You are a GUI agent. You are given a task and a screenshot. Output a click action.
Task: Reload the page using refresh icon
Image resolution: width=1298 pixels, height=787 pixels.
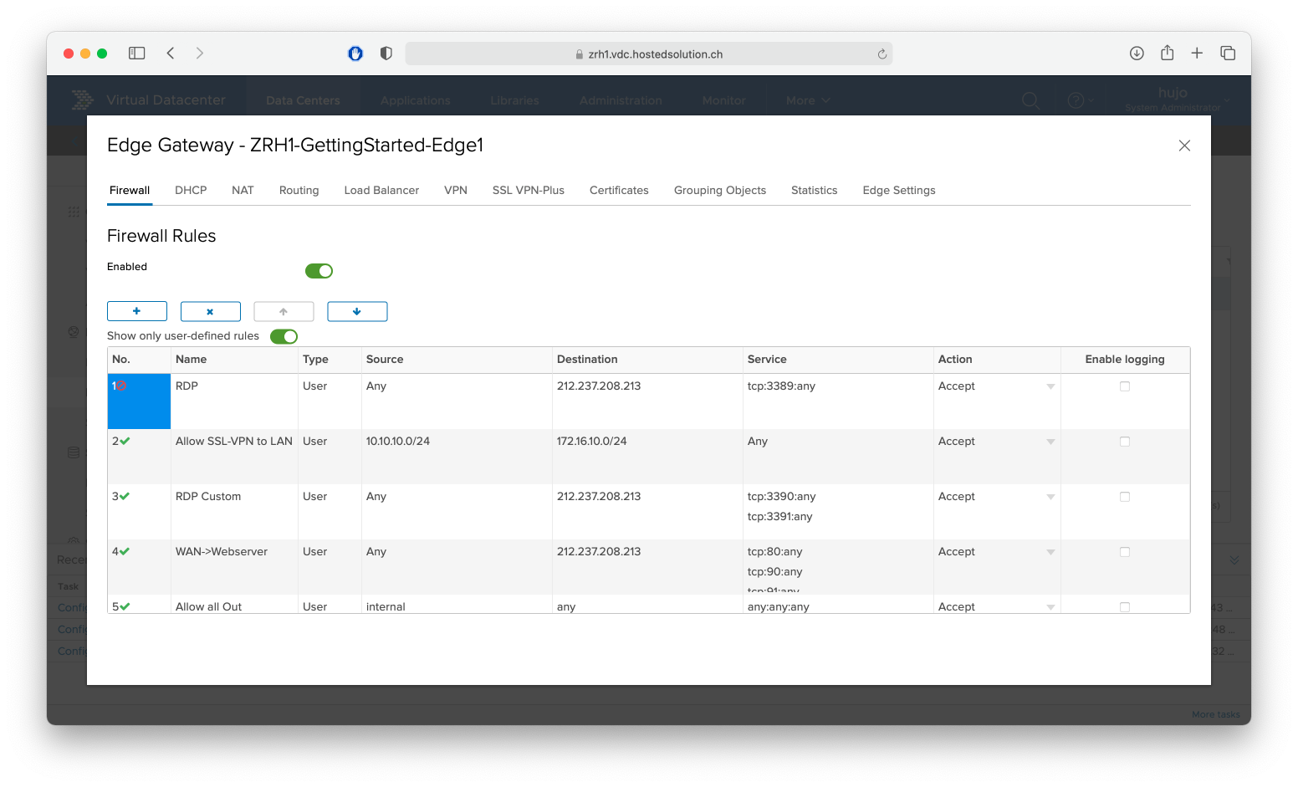click(x=882, y=54)
